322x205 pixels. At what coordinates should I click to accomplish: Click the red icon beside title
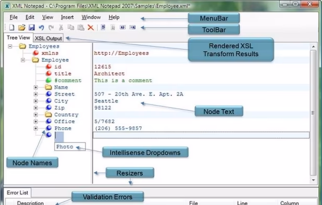pyautogui.click(x=48, y=73)
